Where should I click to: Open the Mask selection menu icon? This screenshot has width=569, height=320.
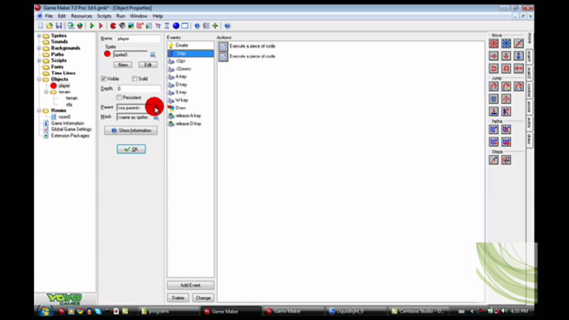point(156,117)
